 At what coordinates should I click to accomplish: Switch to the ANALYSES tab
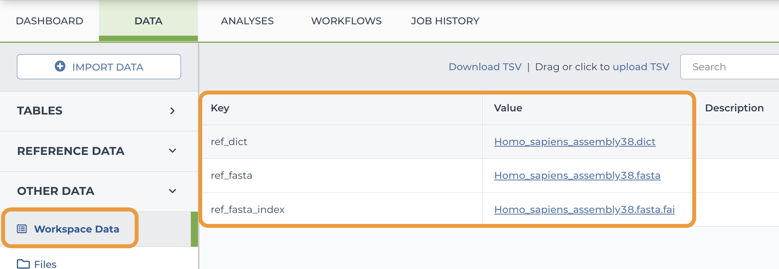click(x=247, y=21)
